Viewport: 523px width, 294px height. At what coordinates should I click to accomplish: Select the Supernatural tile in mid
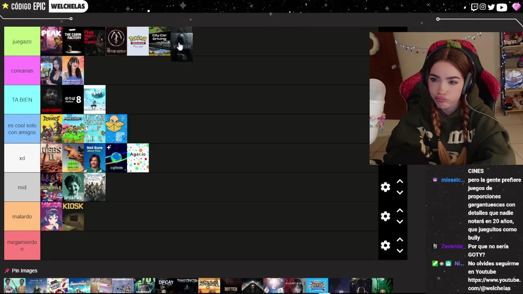coord(73,187)
